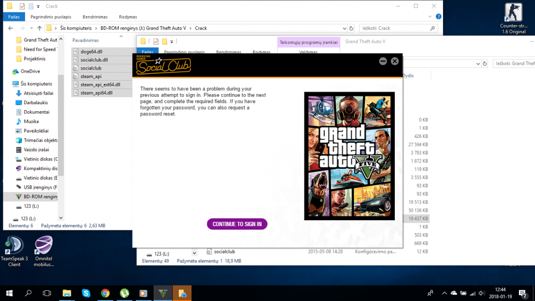Click the Grand Theft Auto V cover image
The height and width of the screenshot is (301, 535).
(349, 156)
